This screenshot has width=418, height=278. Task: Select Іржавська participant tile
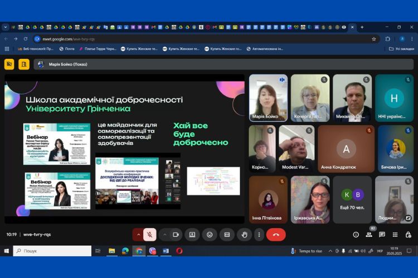(x=310, y=200)
